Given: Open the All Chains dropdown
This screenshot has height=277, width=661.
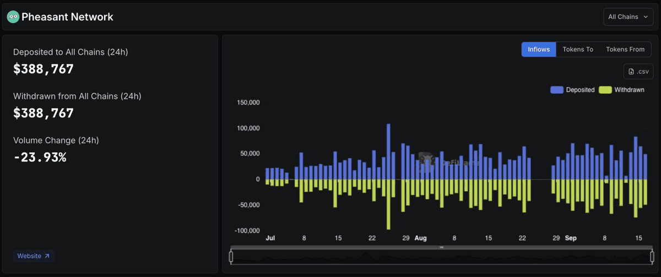Looking at the screenshot, I should coord(628,17).
